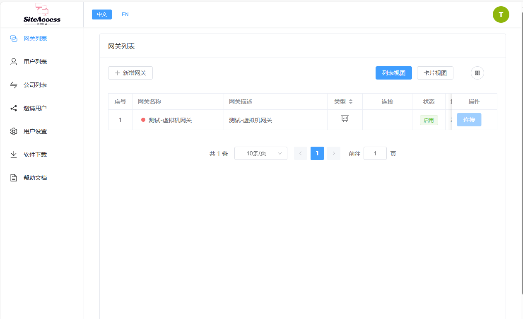This screenshot has width=523, height=319.
Task: Switch to 列表视图 list view
Action: (x=393, y=73)
